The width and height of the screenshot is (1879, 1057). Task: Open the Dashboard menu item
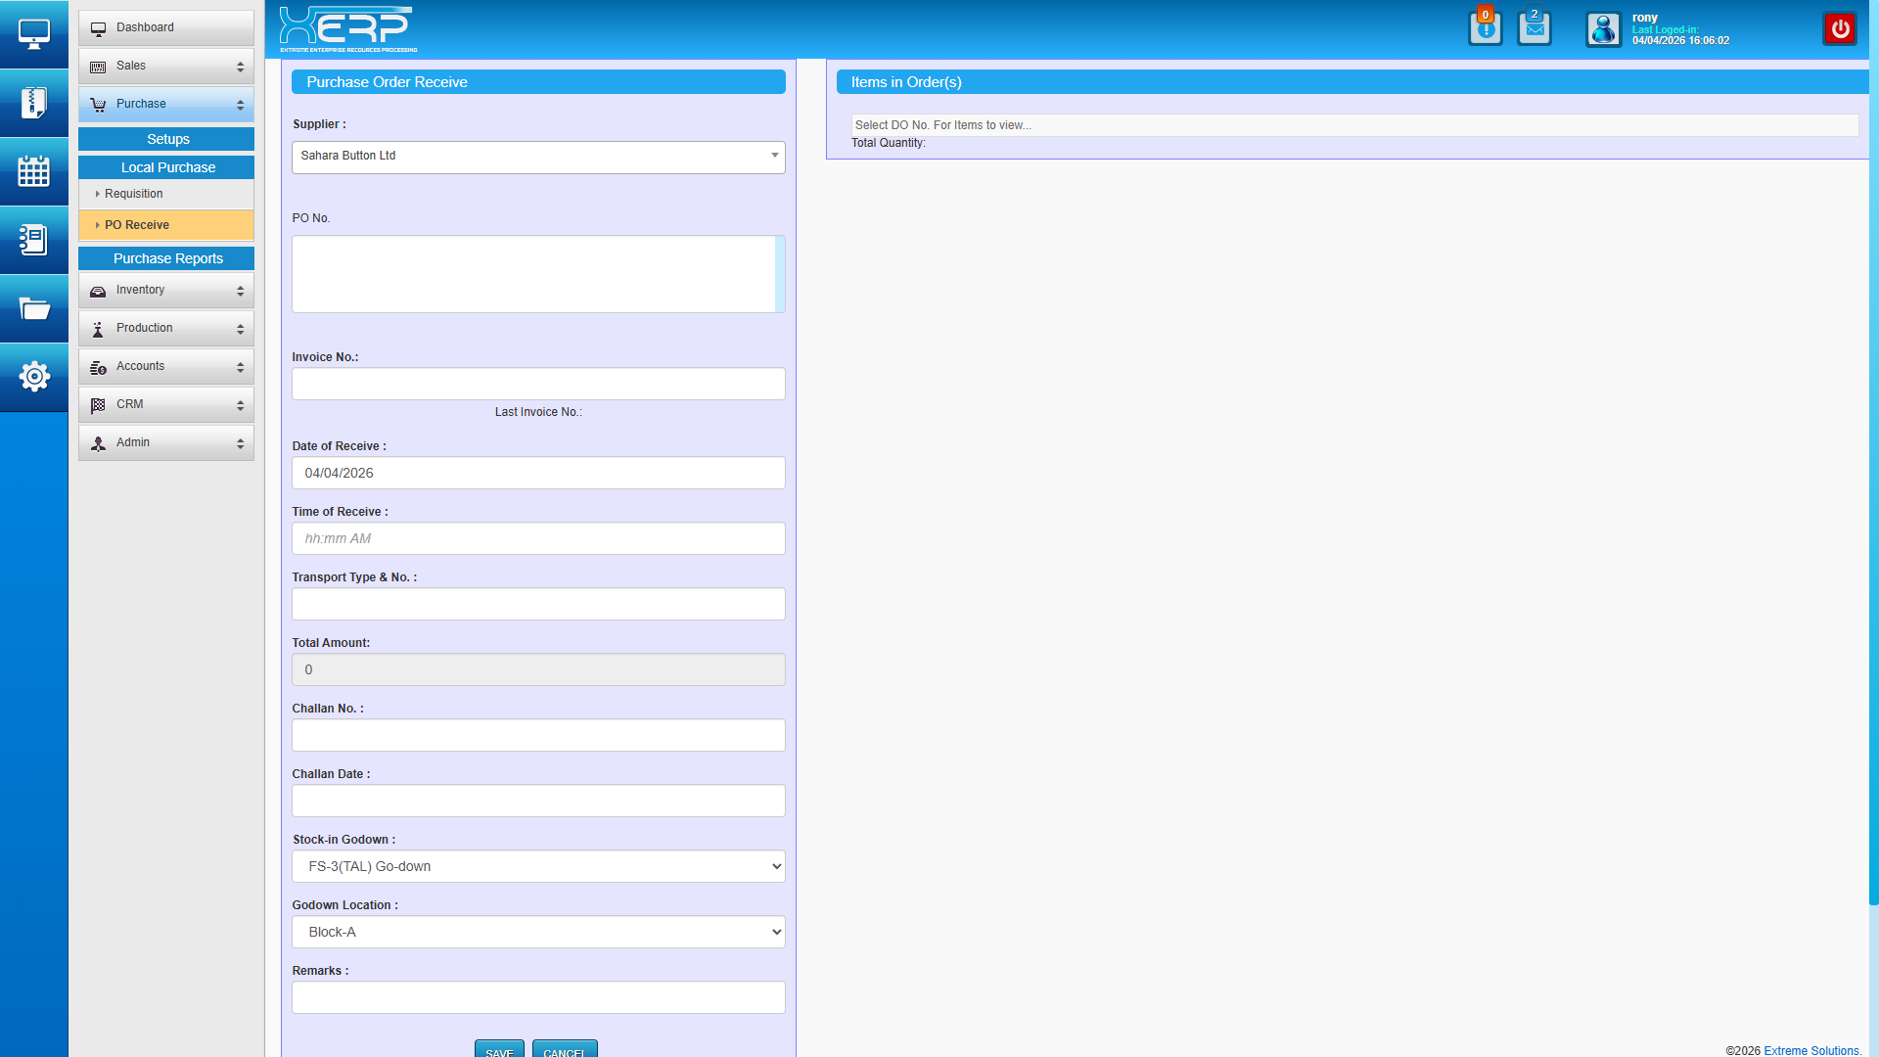(x=166, y=27)
